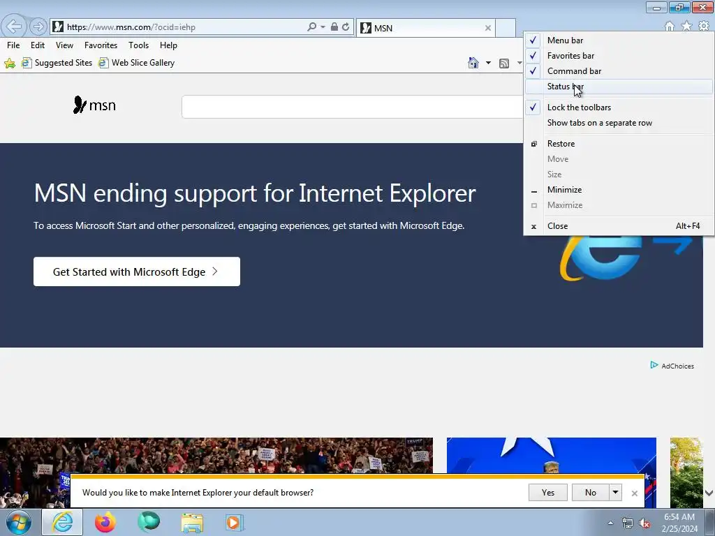Toggle the Command bar option
This screenshot has height=536, width=715.
(x=619, y=71)
